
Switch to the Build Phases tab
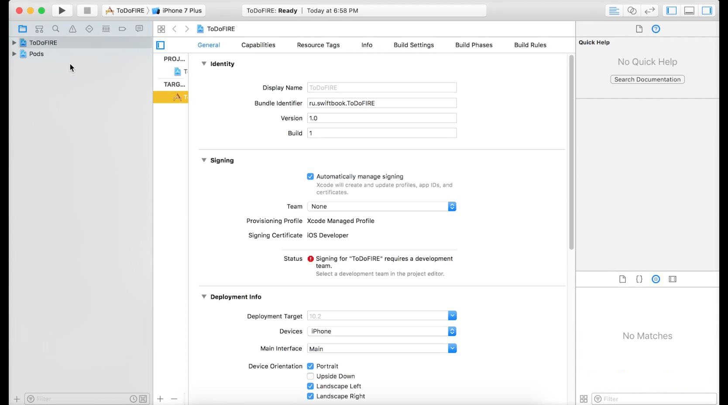[x=474, y=45]
